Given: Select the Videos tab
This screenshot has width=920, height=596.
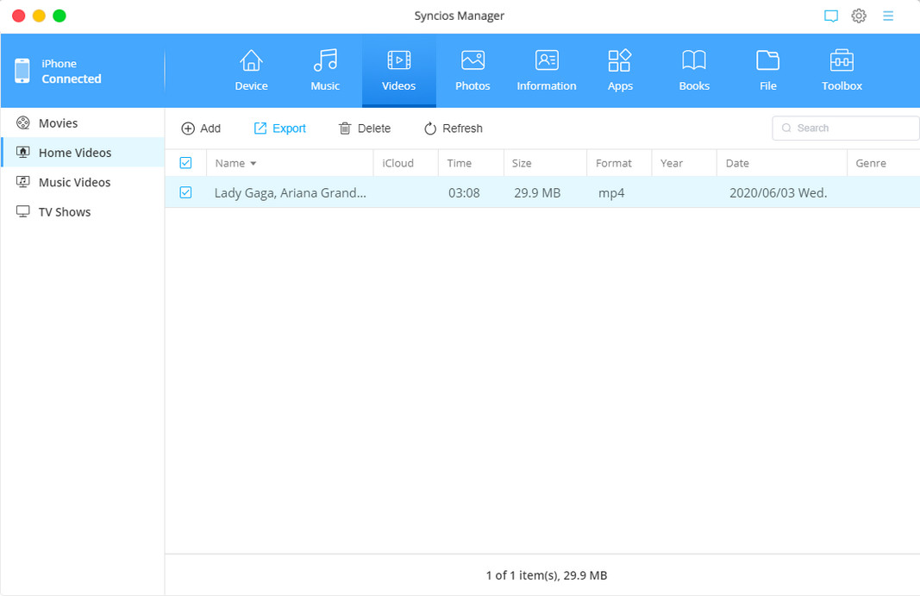Looking at the screenshot, I should [399, 71].
